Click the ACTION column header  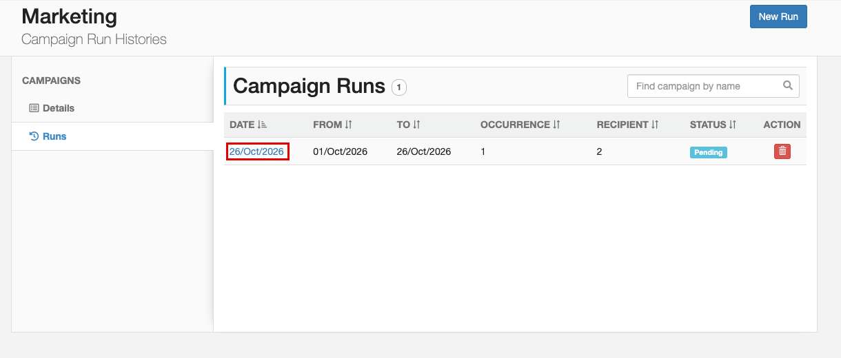[x=782, y=125]
